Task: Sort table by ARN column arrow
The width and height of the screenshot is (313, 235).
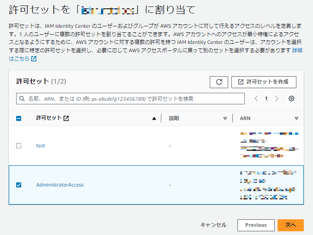Action: pos(296,118)
